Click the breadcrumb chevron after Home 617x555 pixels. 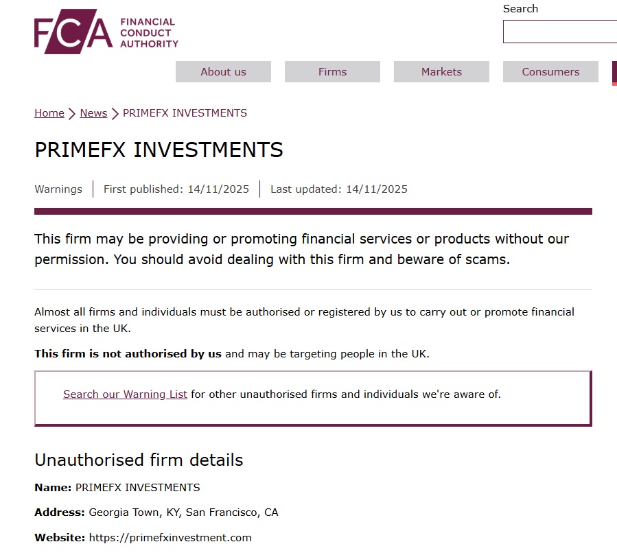71,113
